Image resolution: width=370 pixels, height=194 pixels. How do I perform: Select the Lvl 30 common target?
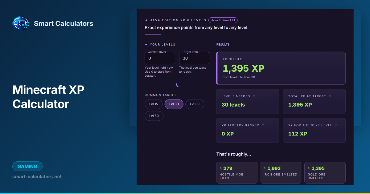(174, 104)
